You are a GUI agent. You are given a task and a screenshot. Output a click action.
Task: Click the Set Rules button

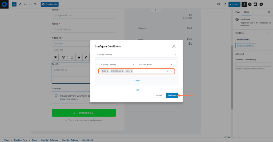tap(172, 95)
